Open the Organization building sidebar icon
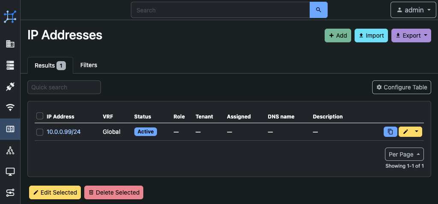The width and height of the screenshot is (438, 204). tap(10, 44)
